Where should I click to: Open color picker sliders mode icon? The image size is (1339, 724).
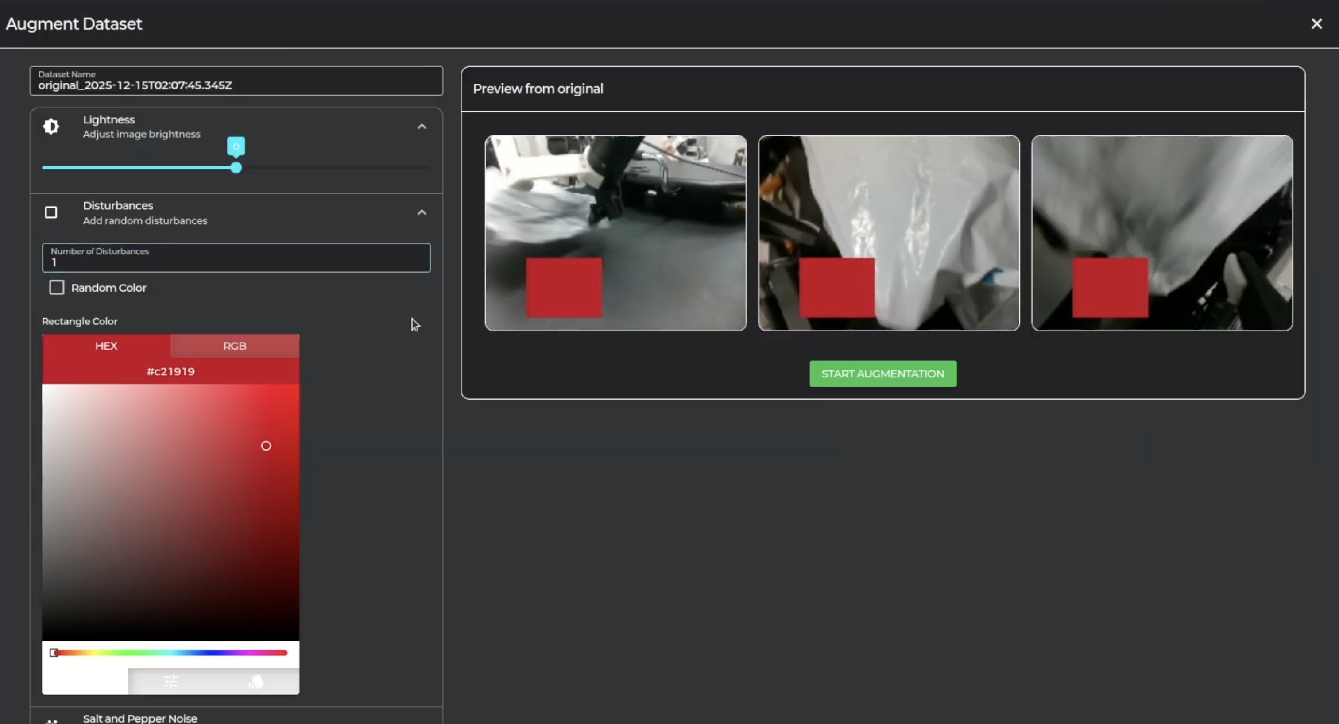(x=170, y=681)
